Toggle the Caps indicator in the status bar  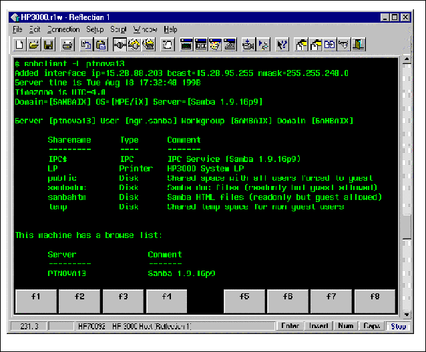pyautogui.click(x=371, y=326)
